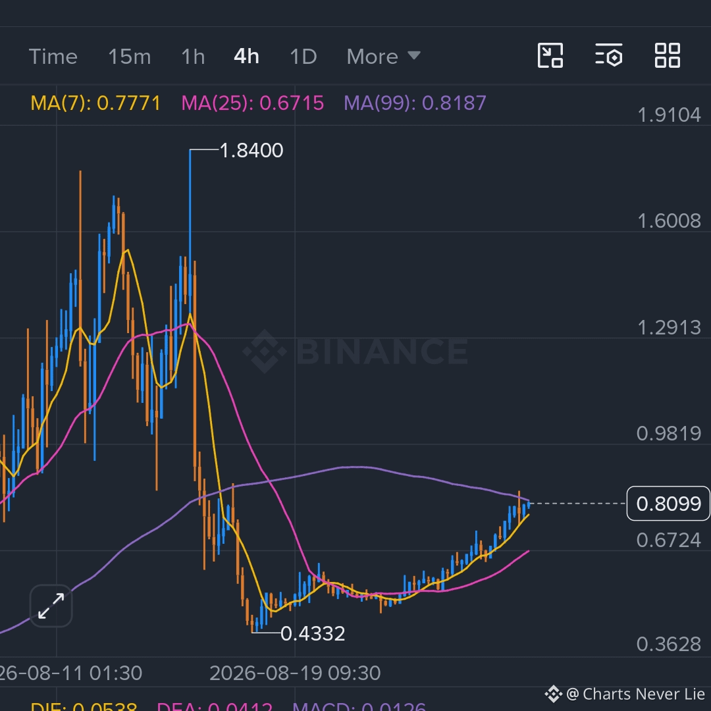This screenshot has height=711, width=711.
Task: Click the 0.6724 price axis value
Action: tap(669, 540)
